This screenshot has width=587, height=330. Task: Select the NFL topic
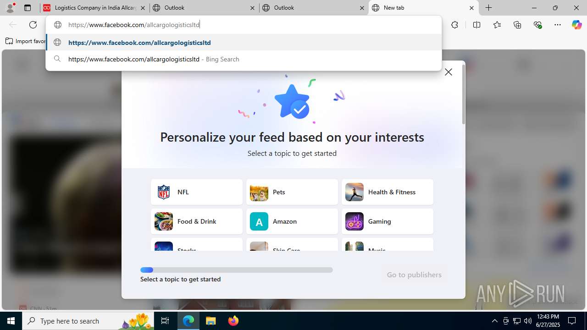click(x=197, y=192)
